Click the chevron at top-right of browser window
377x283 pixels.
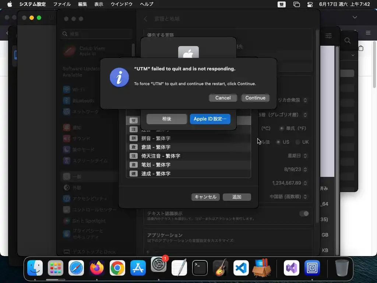pos(355,17)
